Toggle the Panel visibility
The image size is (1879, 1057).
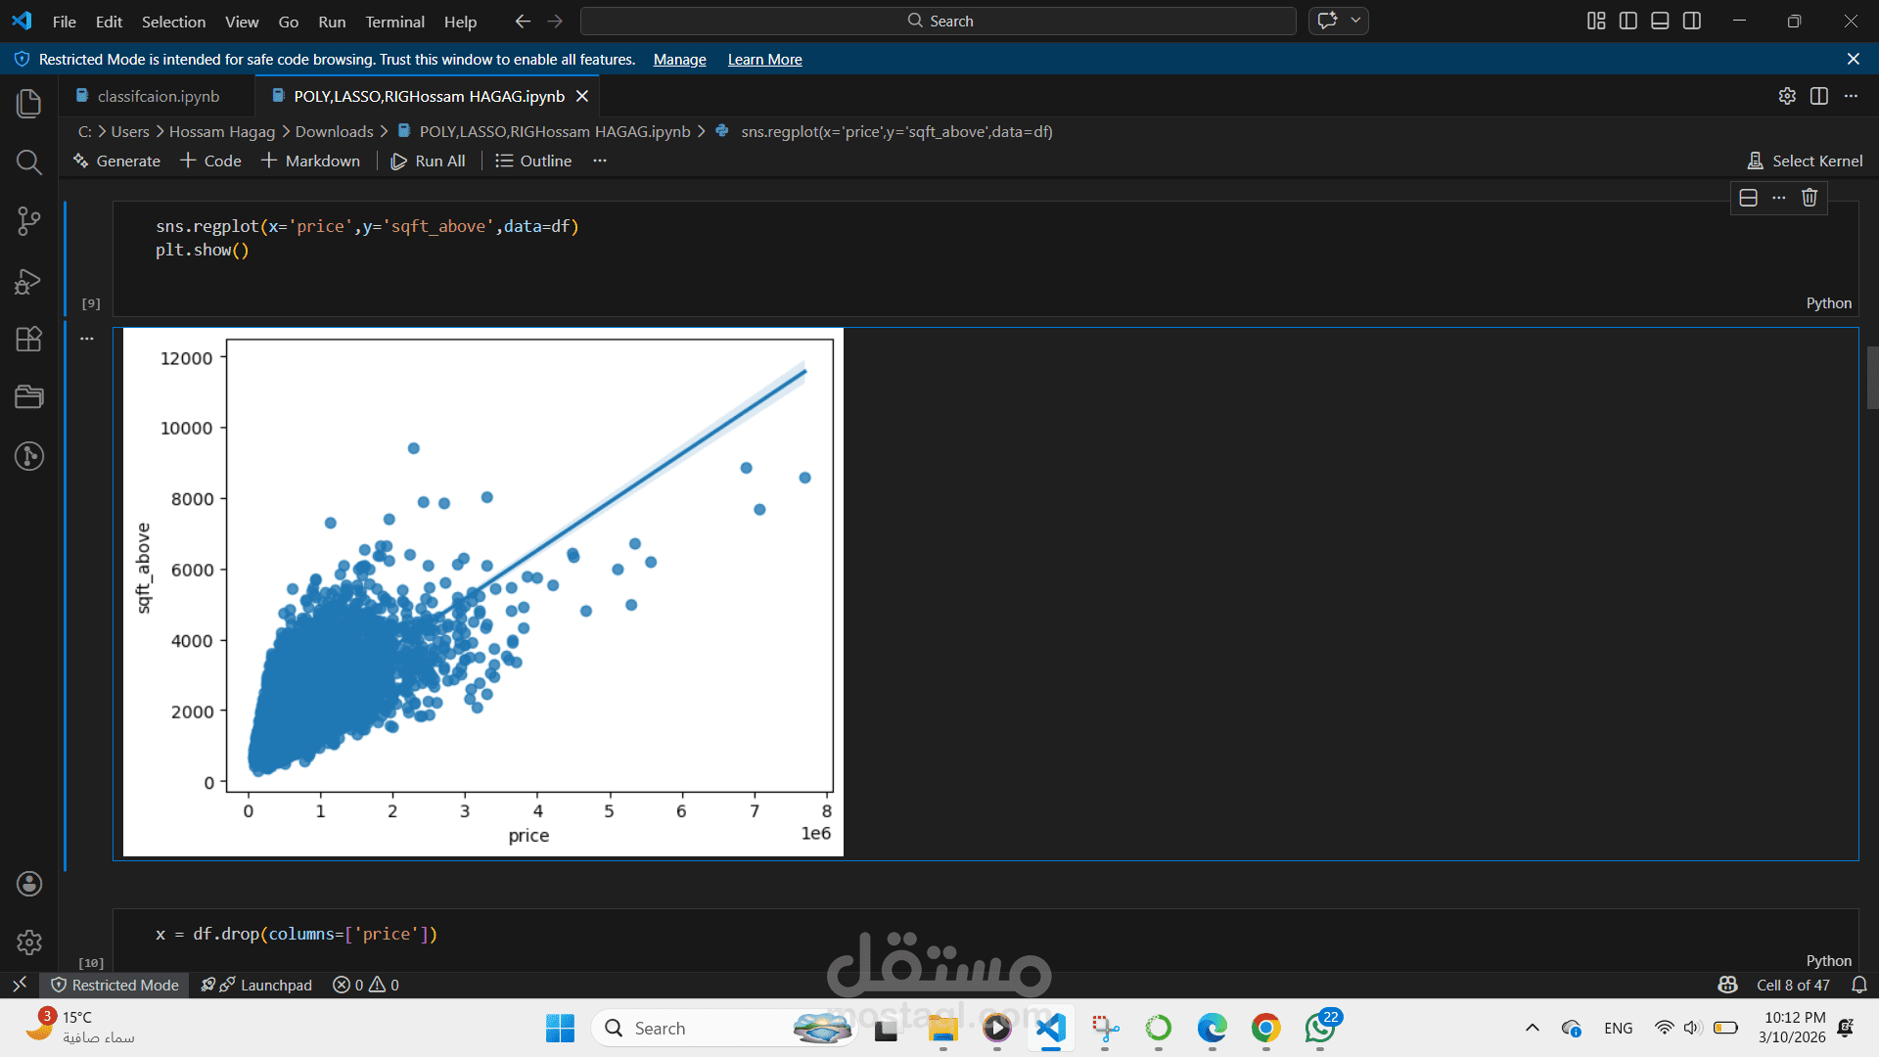[x=1660, y=21]
